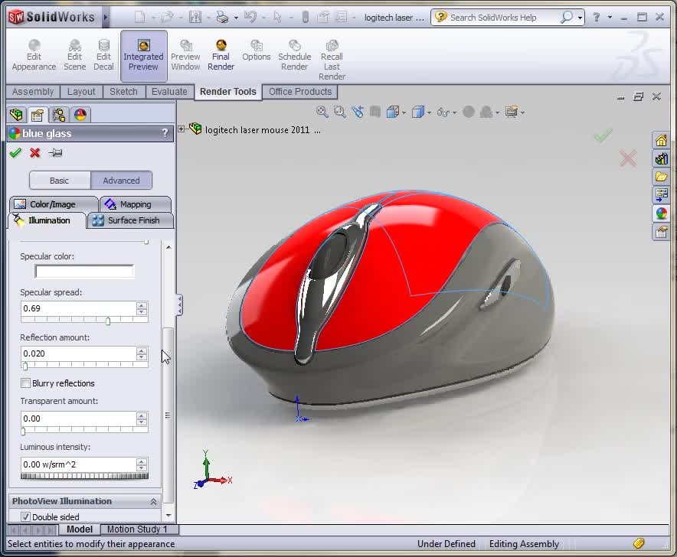Click Recall Last Render
The image size is (677, 557).
332,60
